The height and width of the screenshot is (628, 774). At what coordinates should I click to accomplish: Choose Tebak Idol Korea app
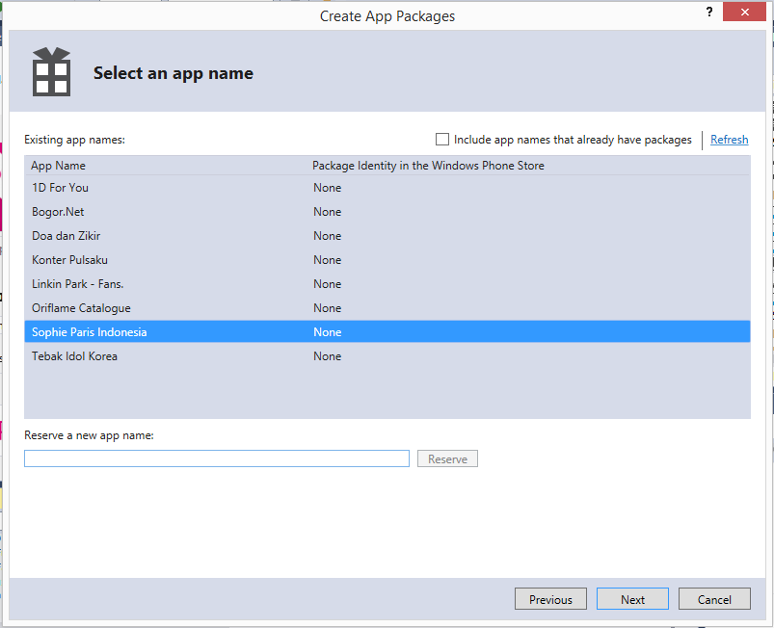tap(74, 356)
